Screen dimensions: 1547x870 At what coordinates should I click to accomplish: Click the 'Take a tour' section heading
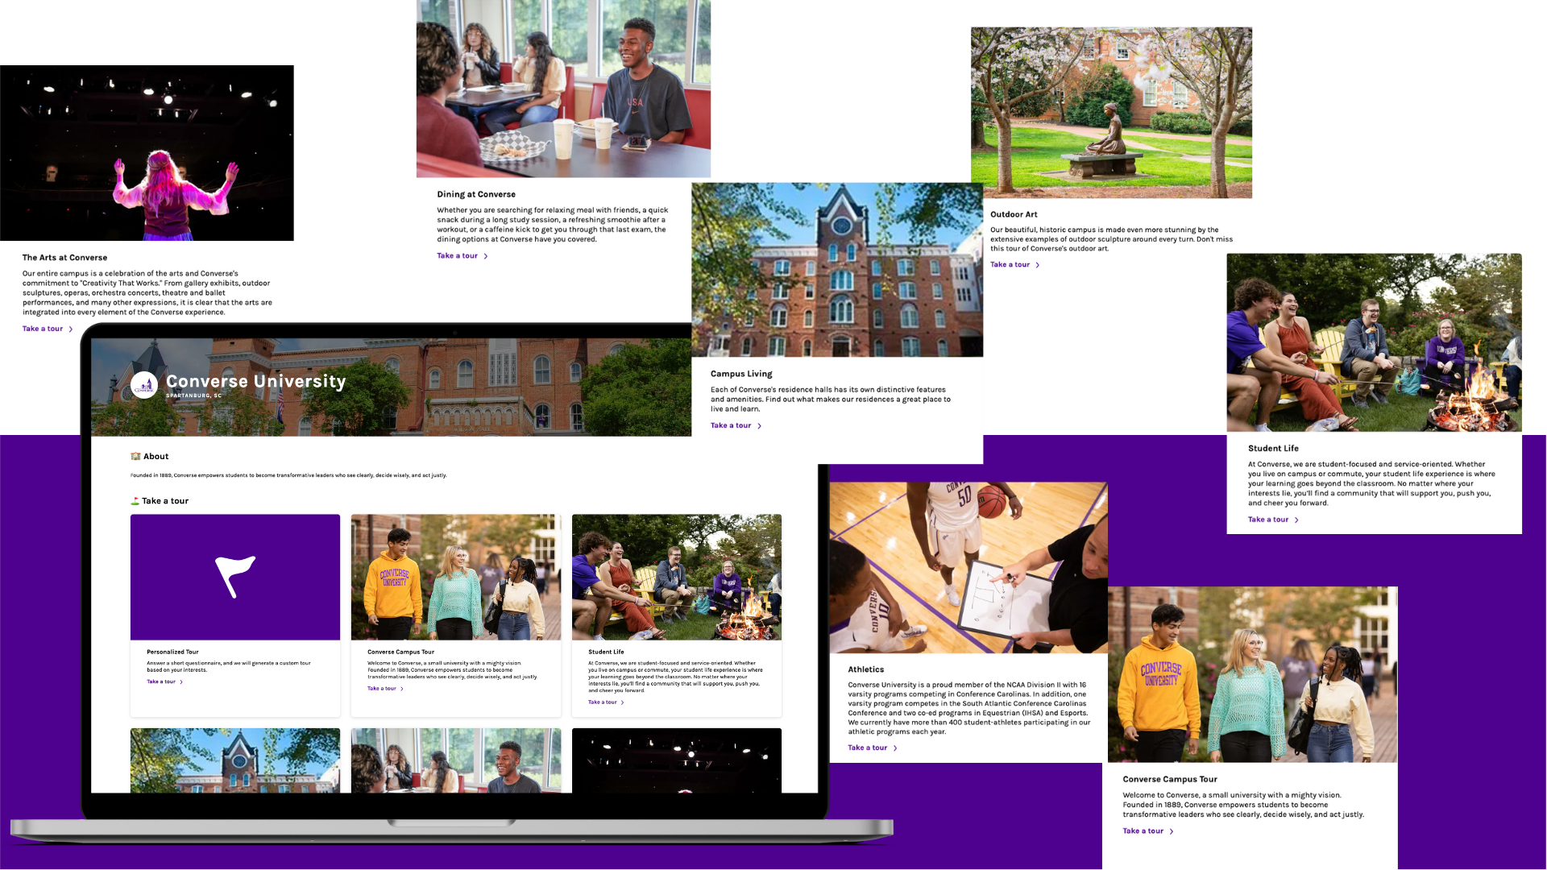coord(165,501)
